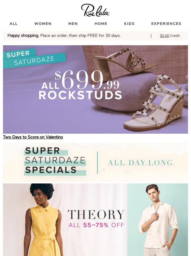
Task: Click the Rue La La logo
Action: (95, 10)
